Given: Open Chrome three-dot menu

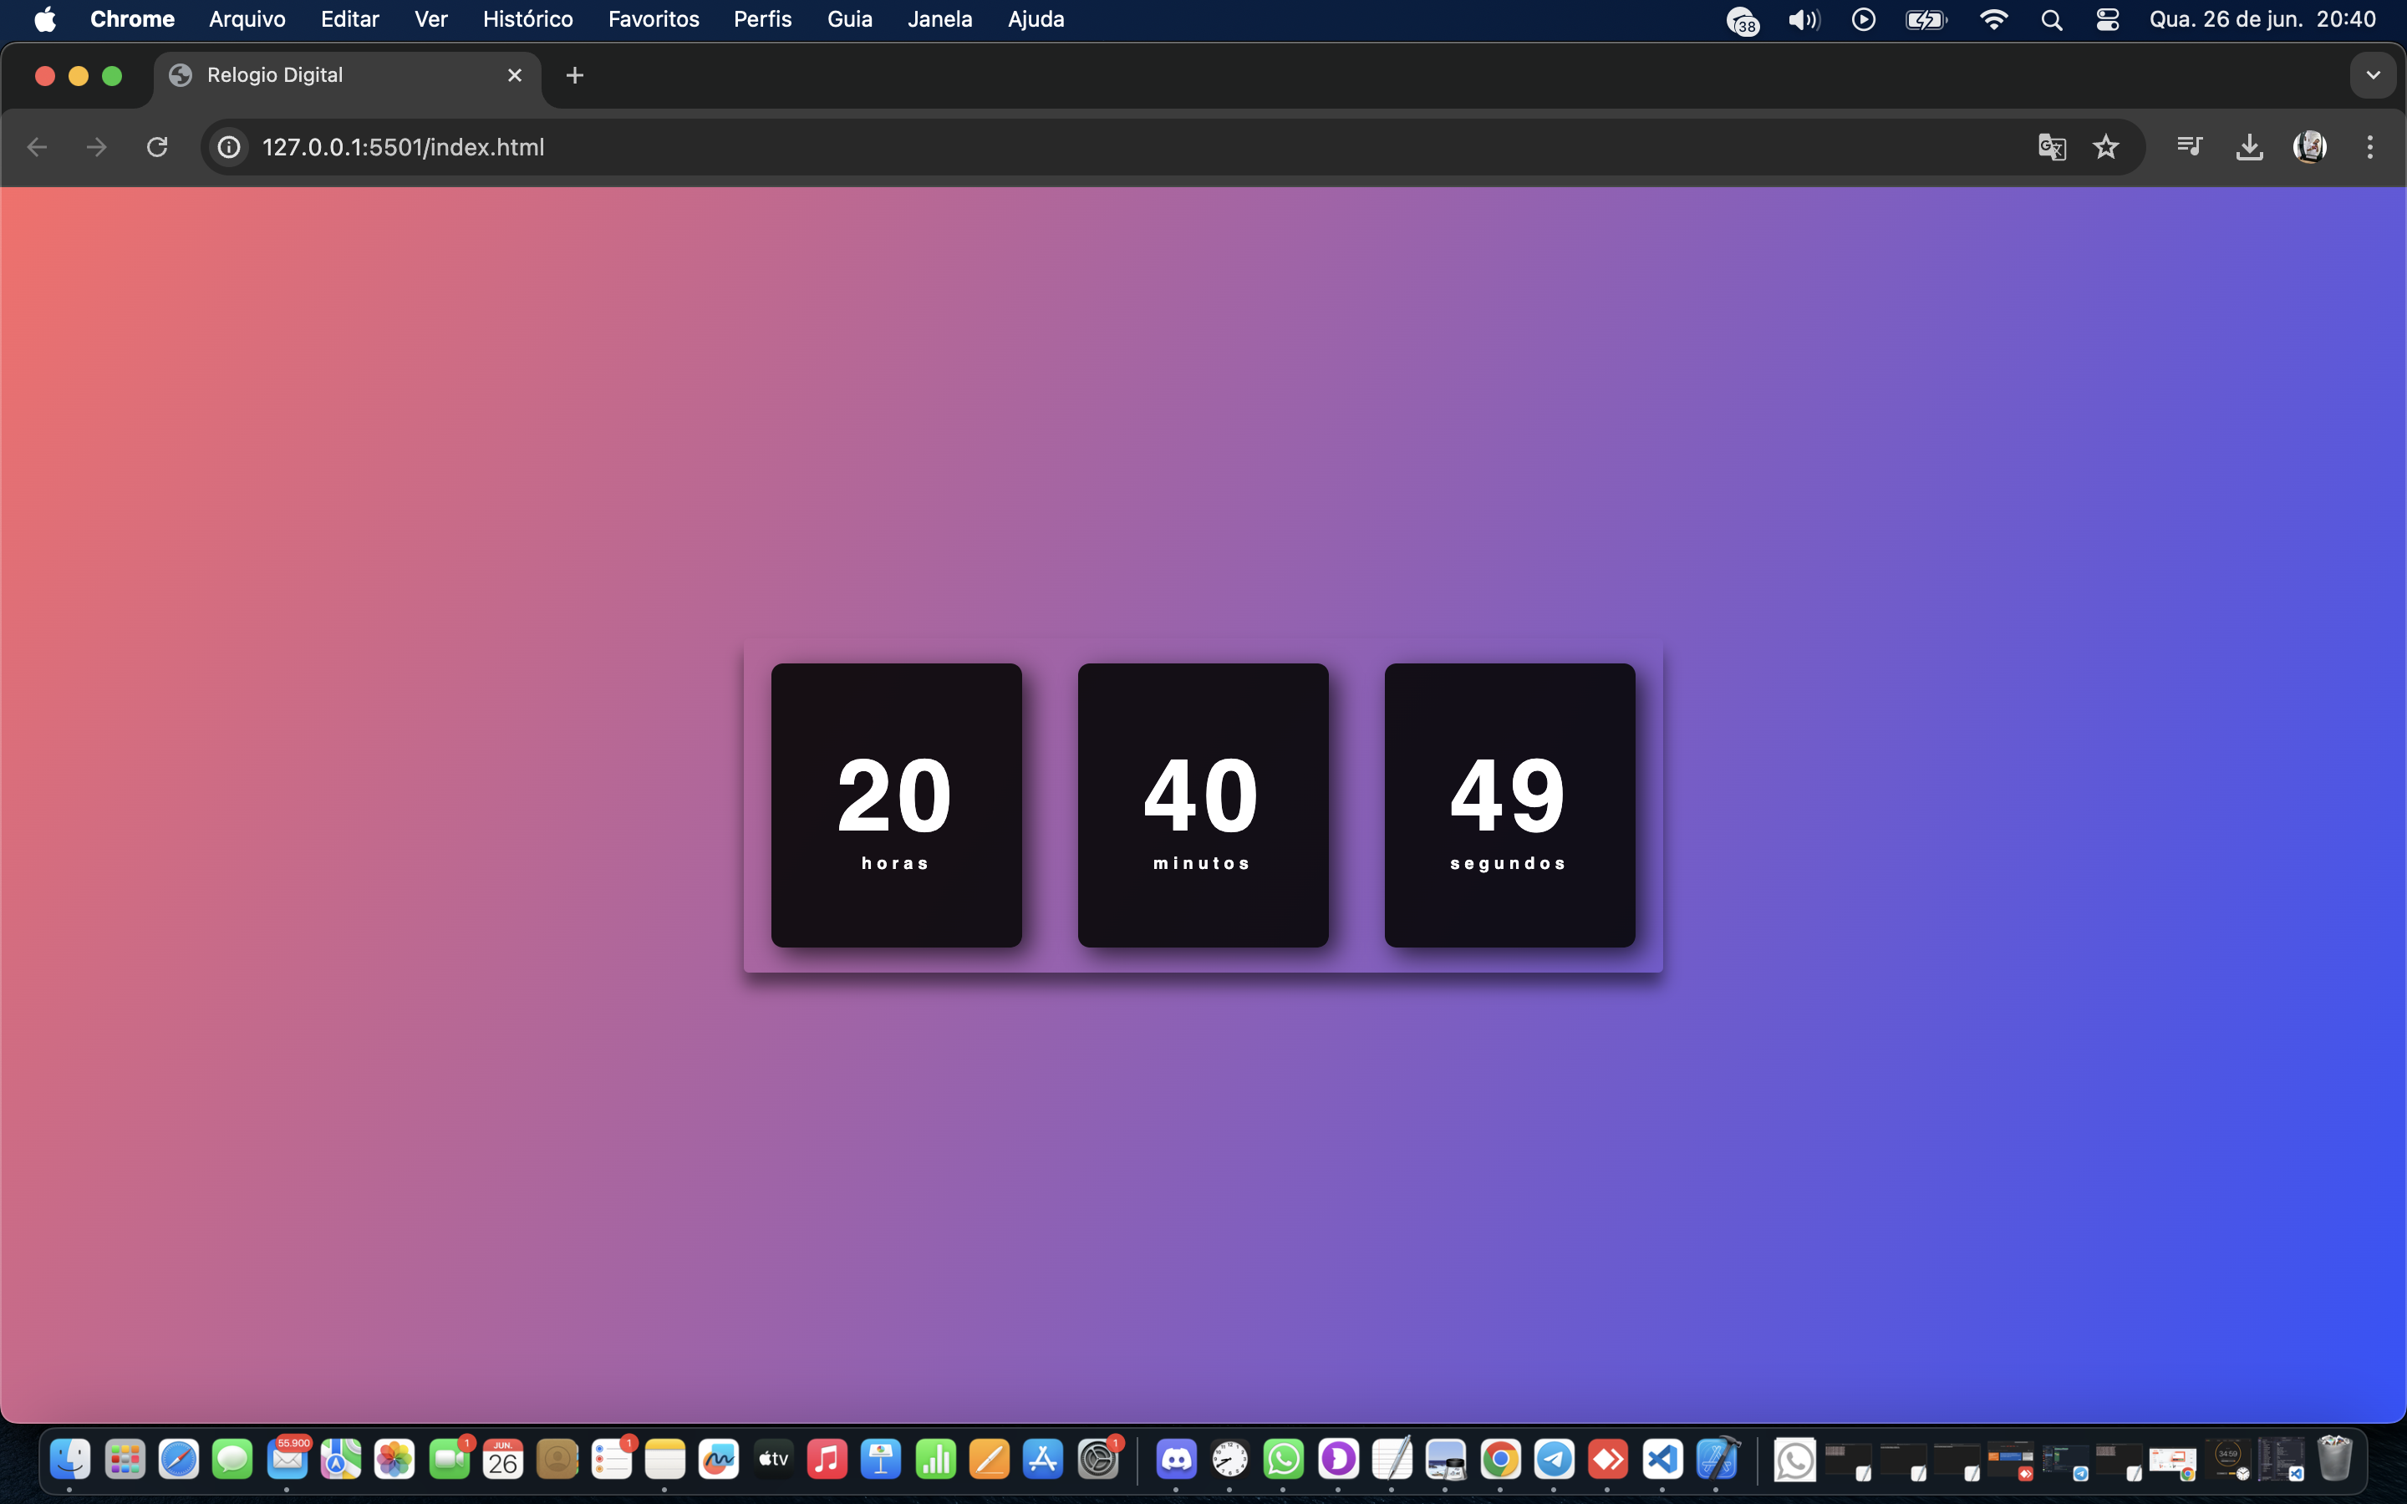Looking at the screenshot, I should [x=2369, y=147].
